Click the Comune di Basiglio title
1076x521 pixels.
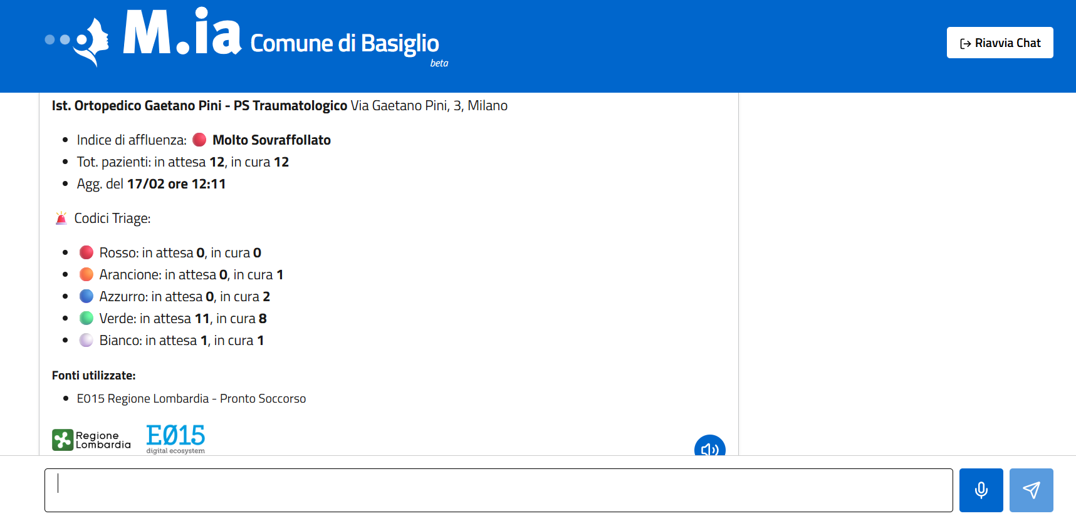click(x=344, y=43)
